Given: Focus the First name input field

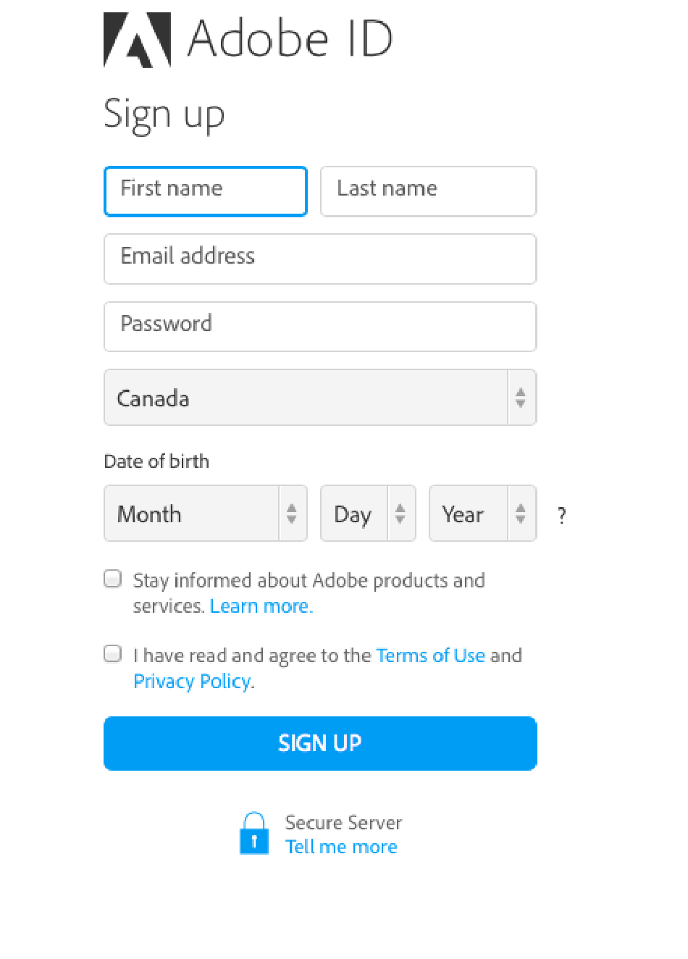Looking at the screenshot, I should point(206,191).
